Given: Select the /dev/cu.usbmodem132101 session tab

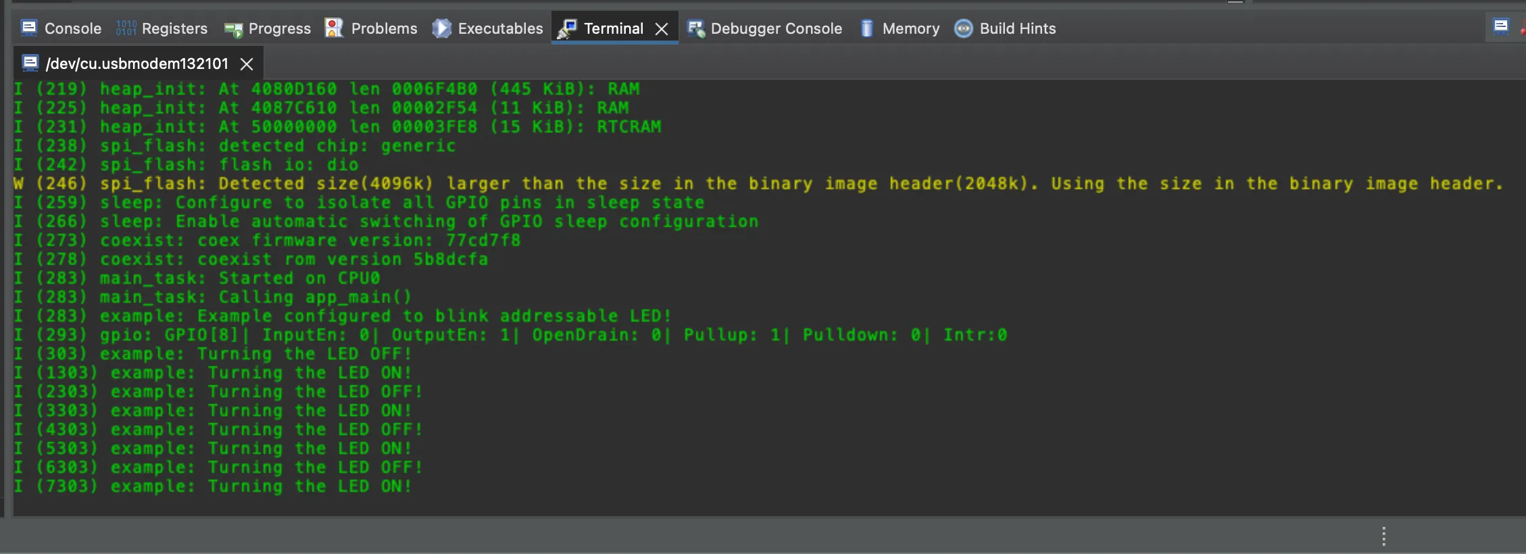Looking at the screenshot, I should pyautogui.click(x=137, y=64).
